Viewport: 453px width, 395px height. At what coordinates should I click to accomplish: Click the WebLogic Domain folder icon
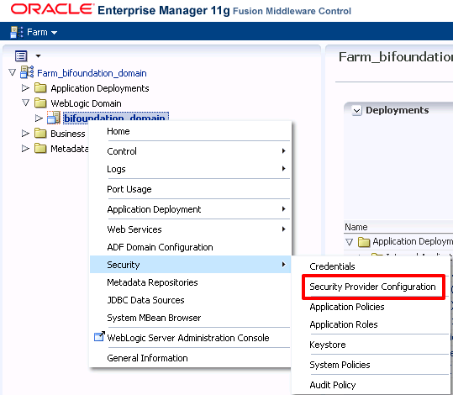[40, 103]
